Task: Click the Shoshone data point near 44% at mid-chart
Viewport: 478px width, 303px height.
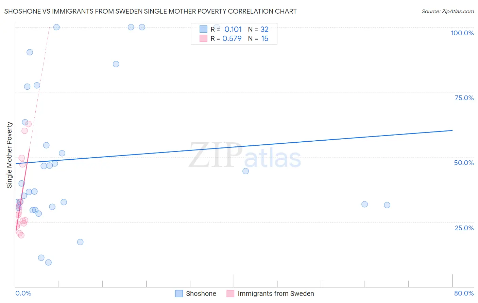Action: [245, 171]
